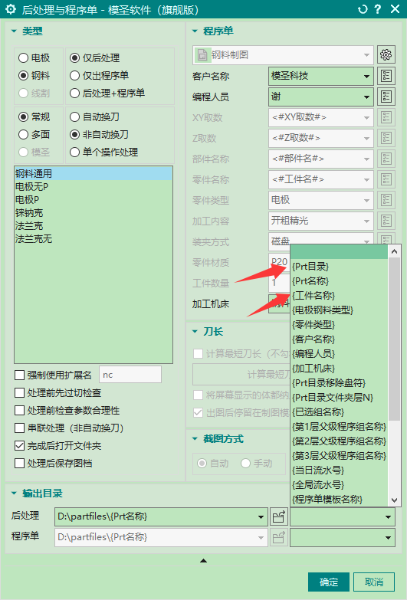Collapse the 类型 section header
This screenshot has height=600, width=407.
(14, 31)
